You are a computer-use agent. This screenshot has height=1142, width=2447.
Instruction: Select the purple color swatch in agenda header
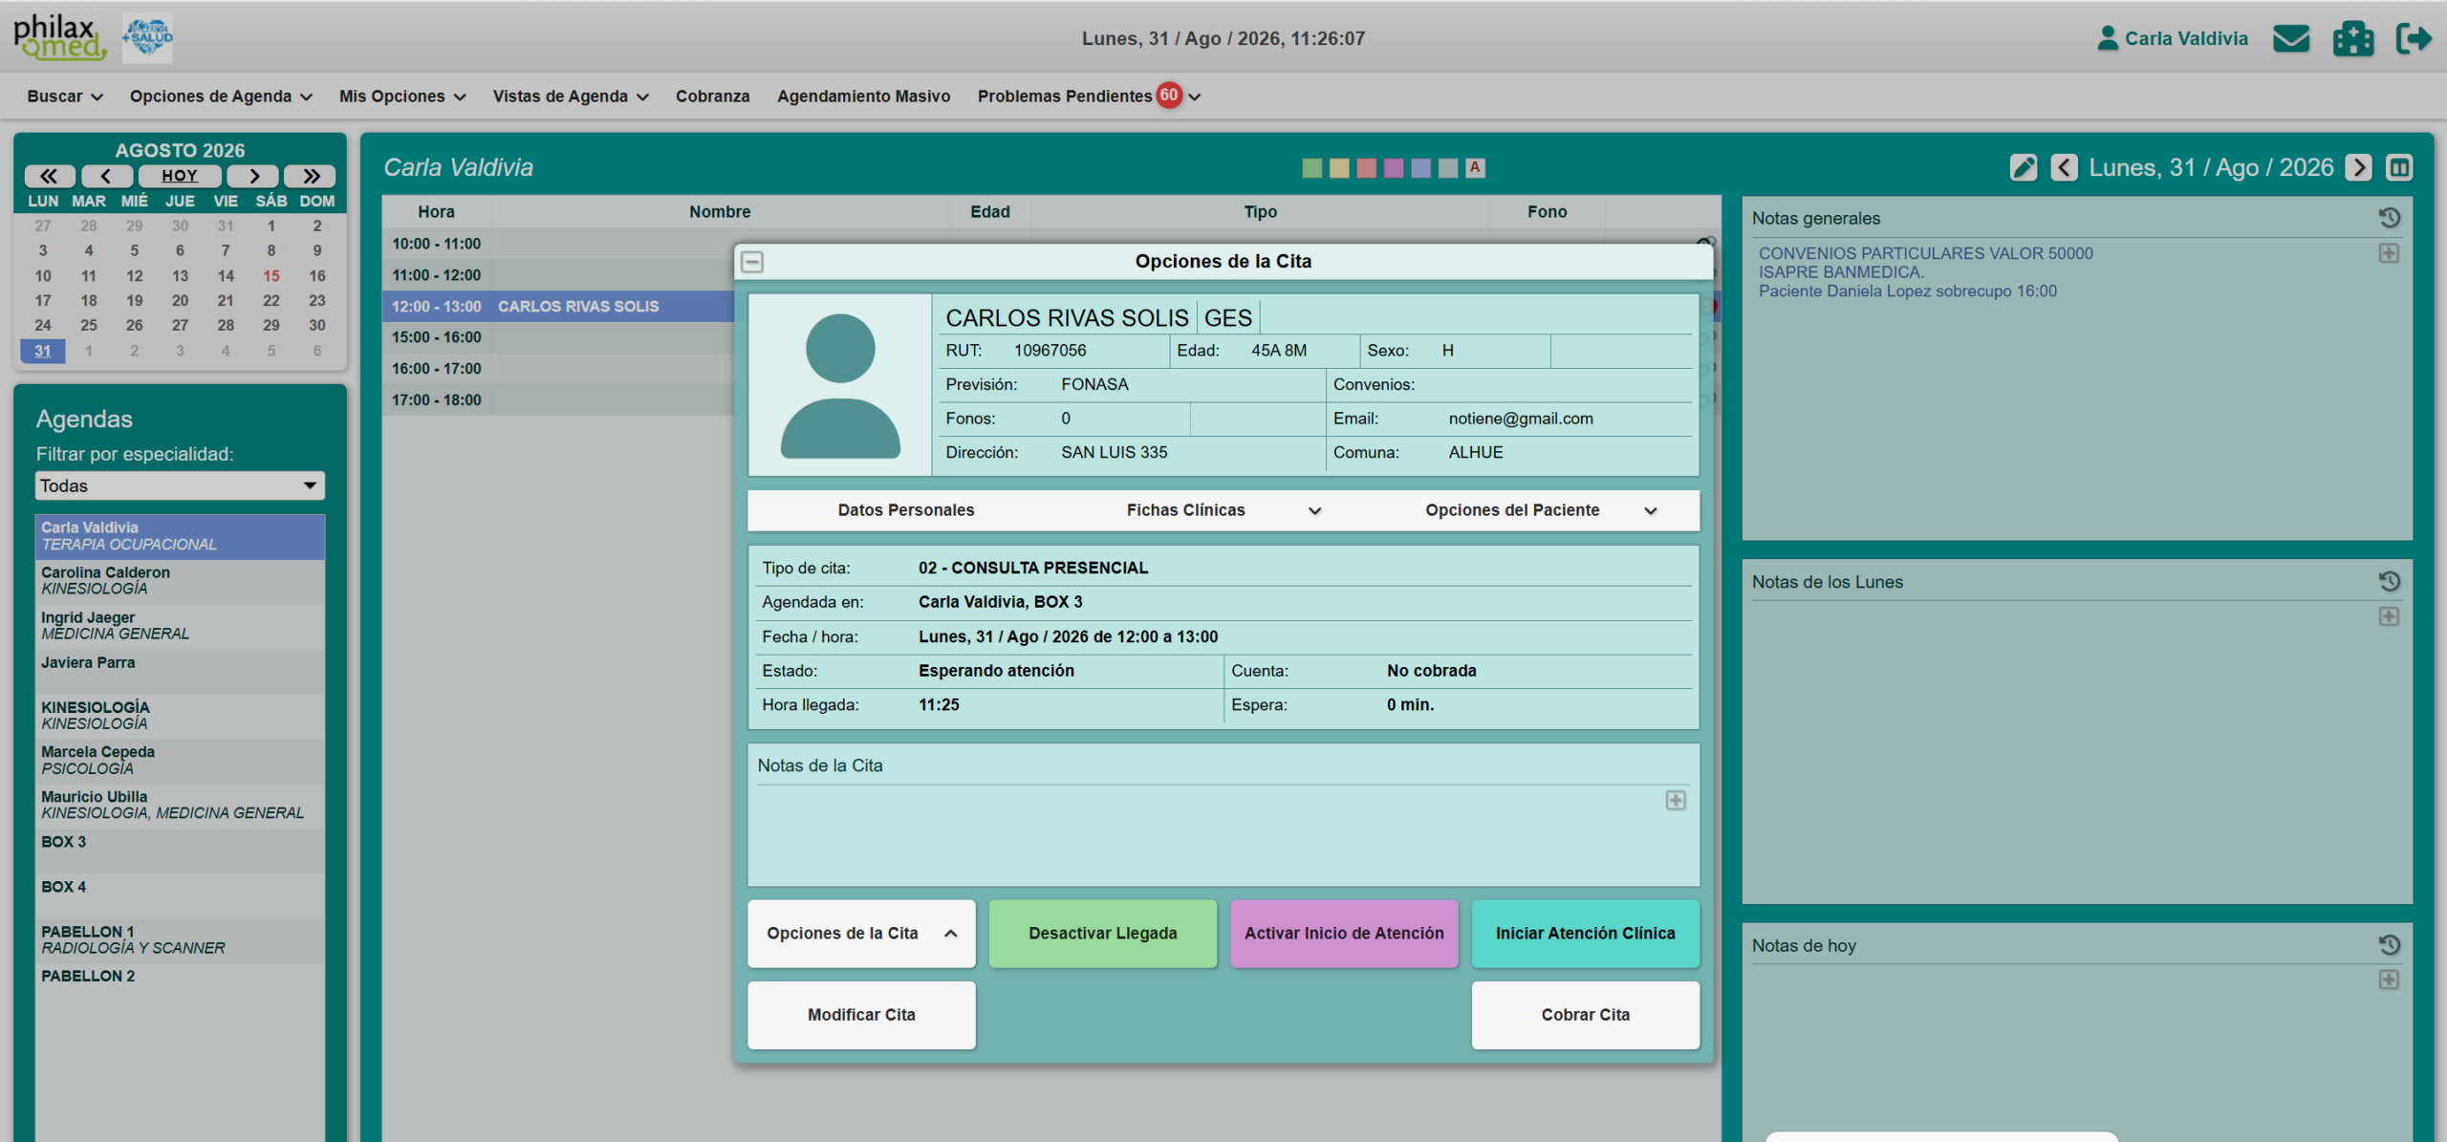tap(1393, 168)
